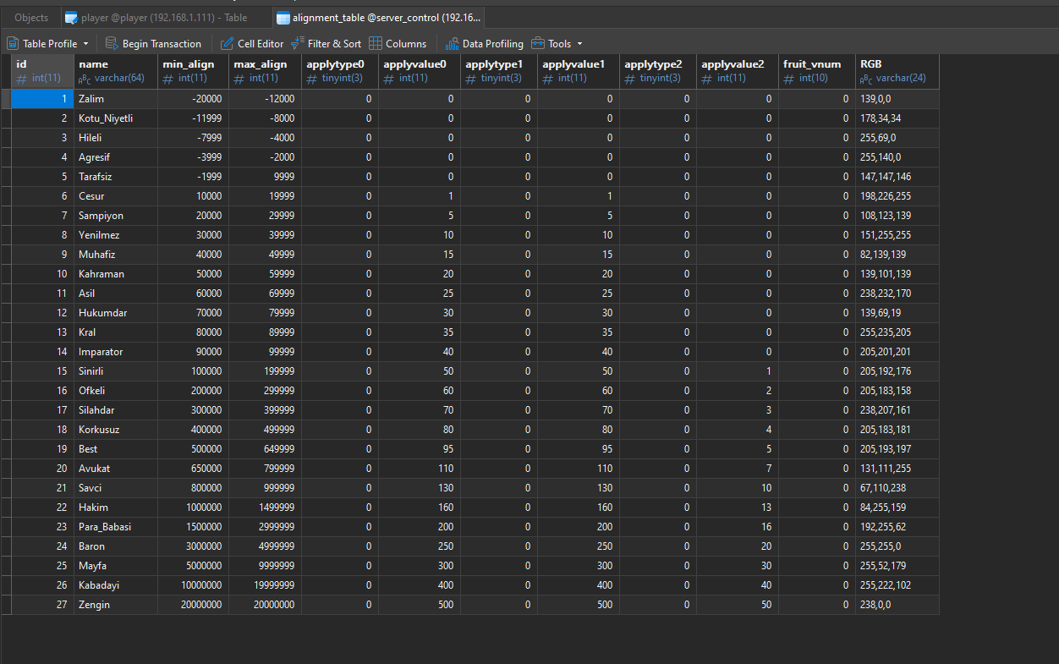Click the applyvalue0 column header

point(420,71)
